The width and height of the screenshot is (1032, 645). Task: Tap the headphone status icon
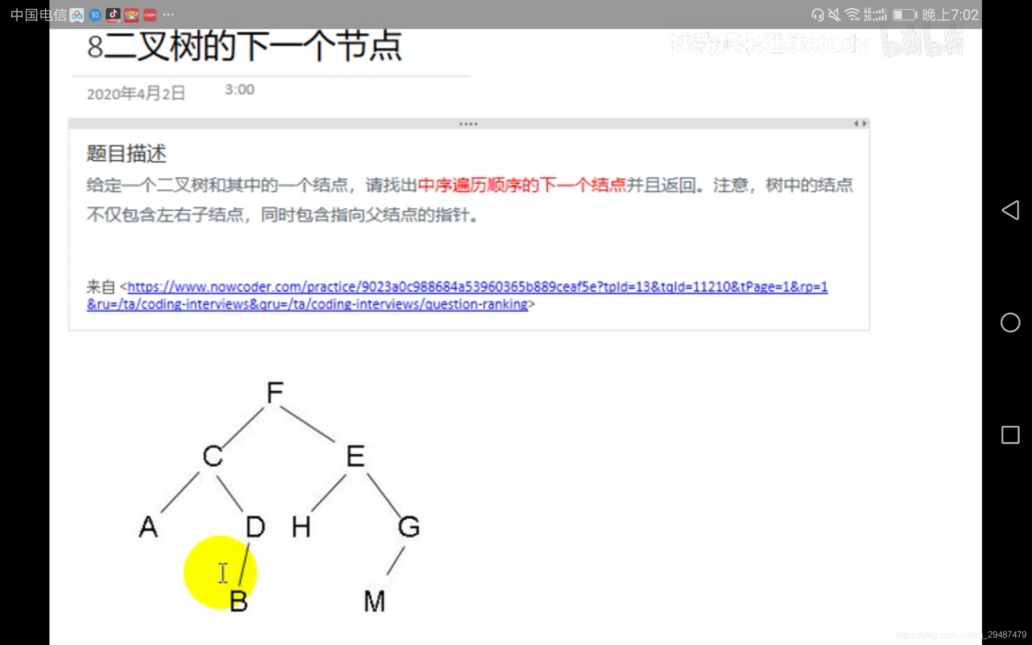pos(818,15)
